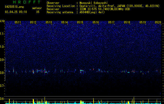Click the 1.1 kHz frequency axis label

pyautogui.click(x=2, y=34)
